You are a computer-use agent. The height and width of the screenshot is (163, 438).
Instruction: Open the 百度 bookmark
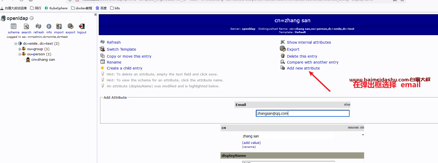tap(101, 8)
